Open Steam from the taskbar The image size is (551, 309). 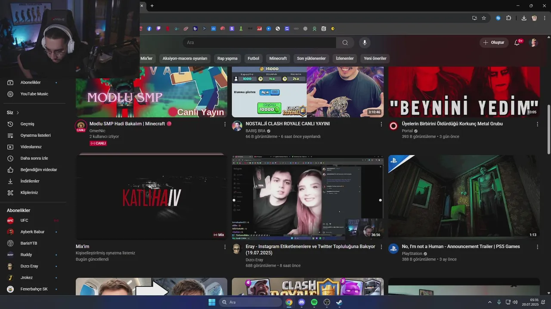coord(339,302)
